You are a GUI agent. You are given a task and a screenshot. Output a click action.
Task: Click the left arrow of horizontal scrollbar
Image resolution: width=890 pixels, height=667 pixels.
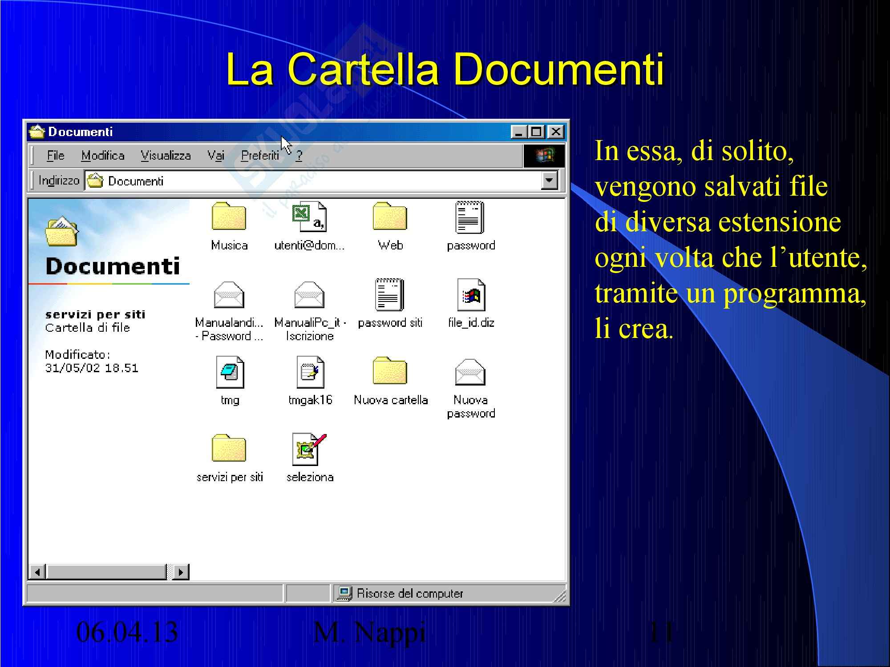[38, 572]
